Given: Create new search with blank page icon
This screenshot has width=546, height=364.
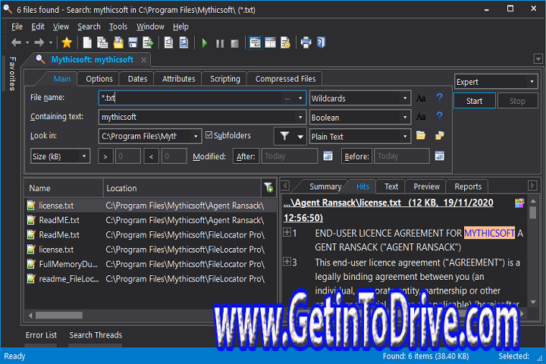Looking at the screenshot, I should (x=87, y=42).
